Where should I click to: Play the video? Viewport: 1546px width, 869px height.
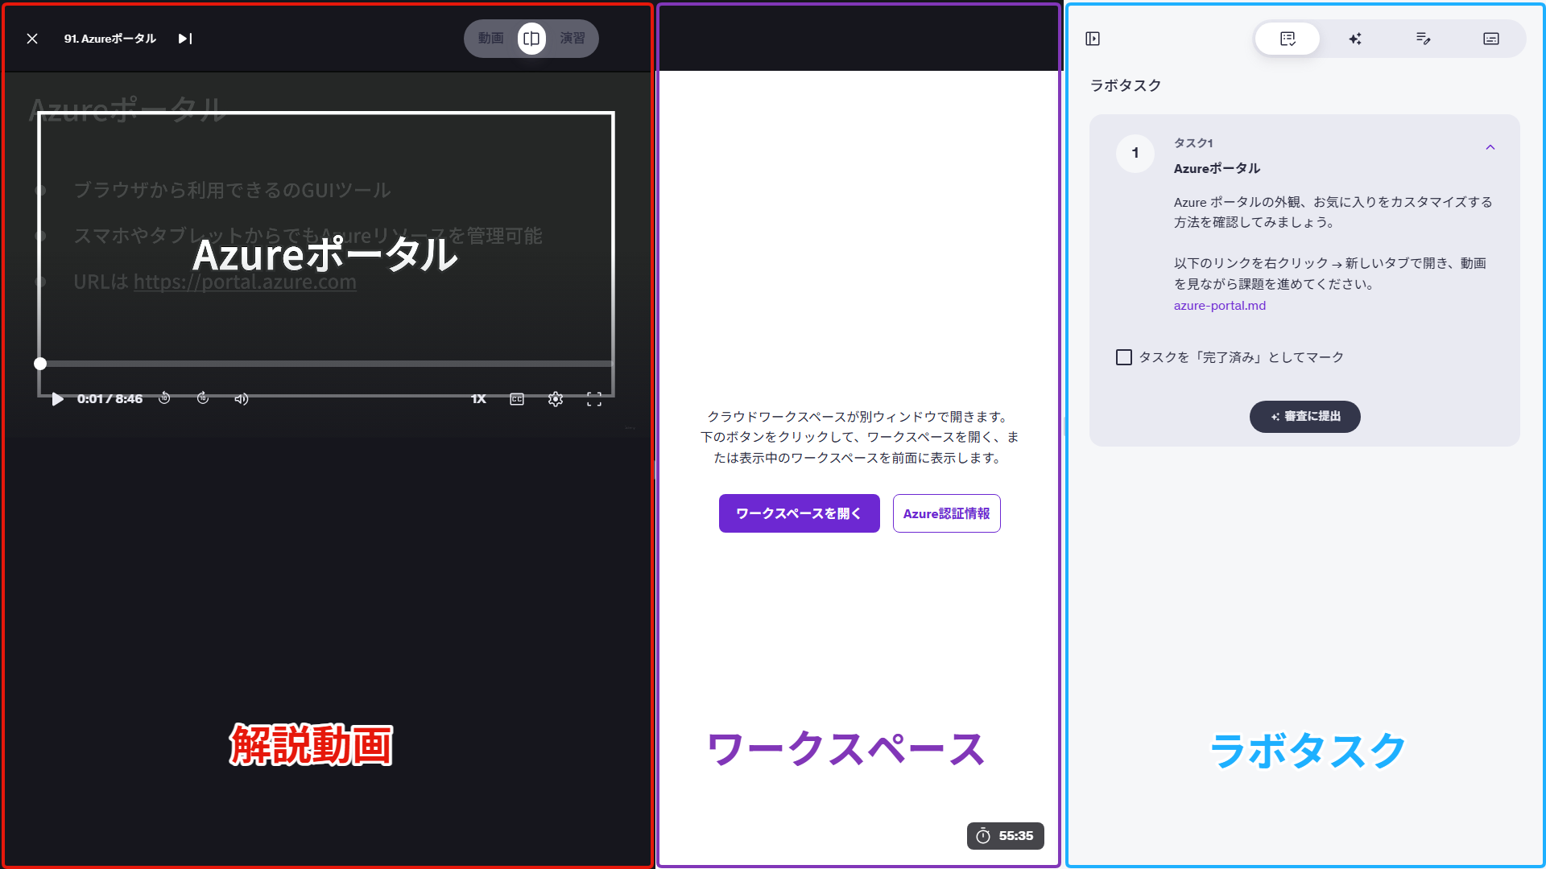pyautogui.click(x=57, y=399)
